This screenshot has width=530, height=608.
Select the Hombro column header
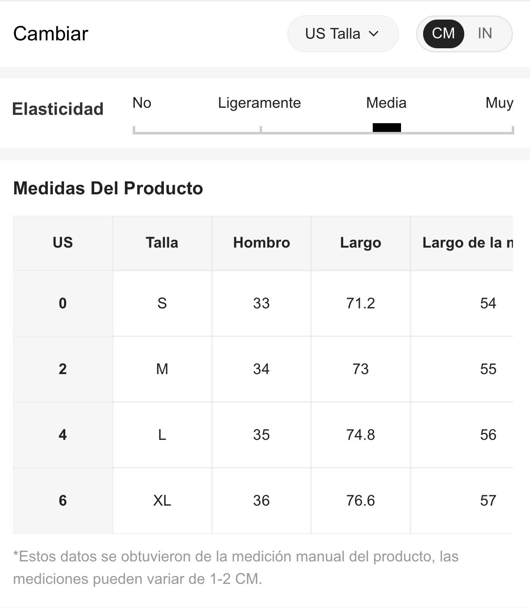(x=261, y=243)
